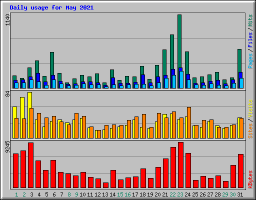
Task: Click day 15 on the x-axis
Action: 120,194
